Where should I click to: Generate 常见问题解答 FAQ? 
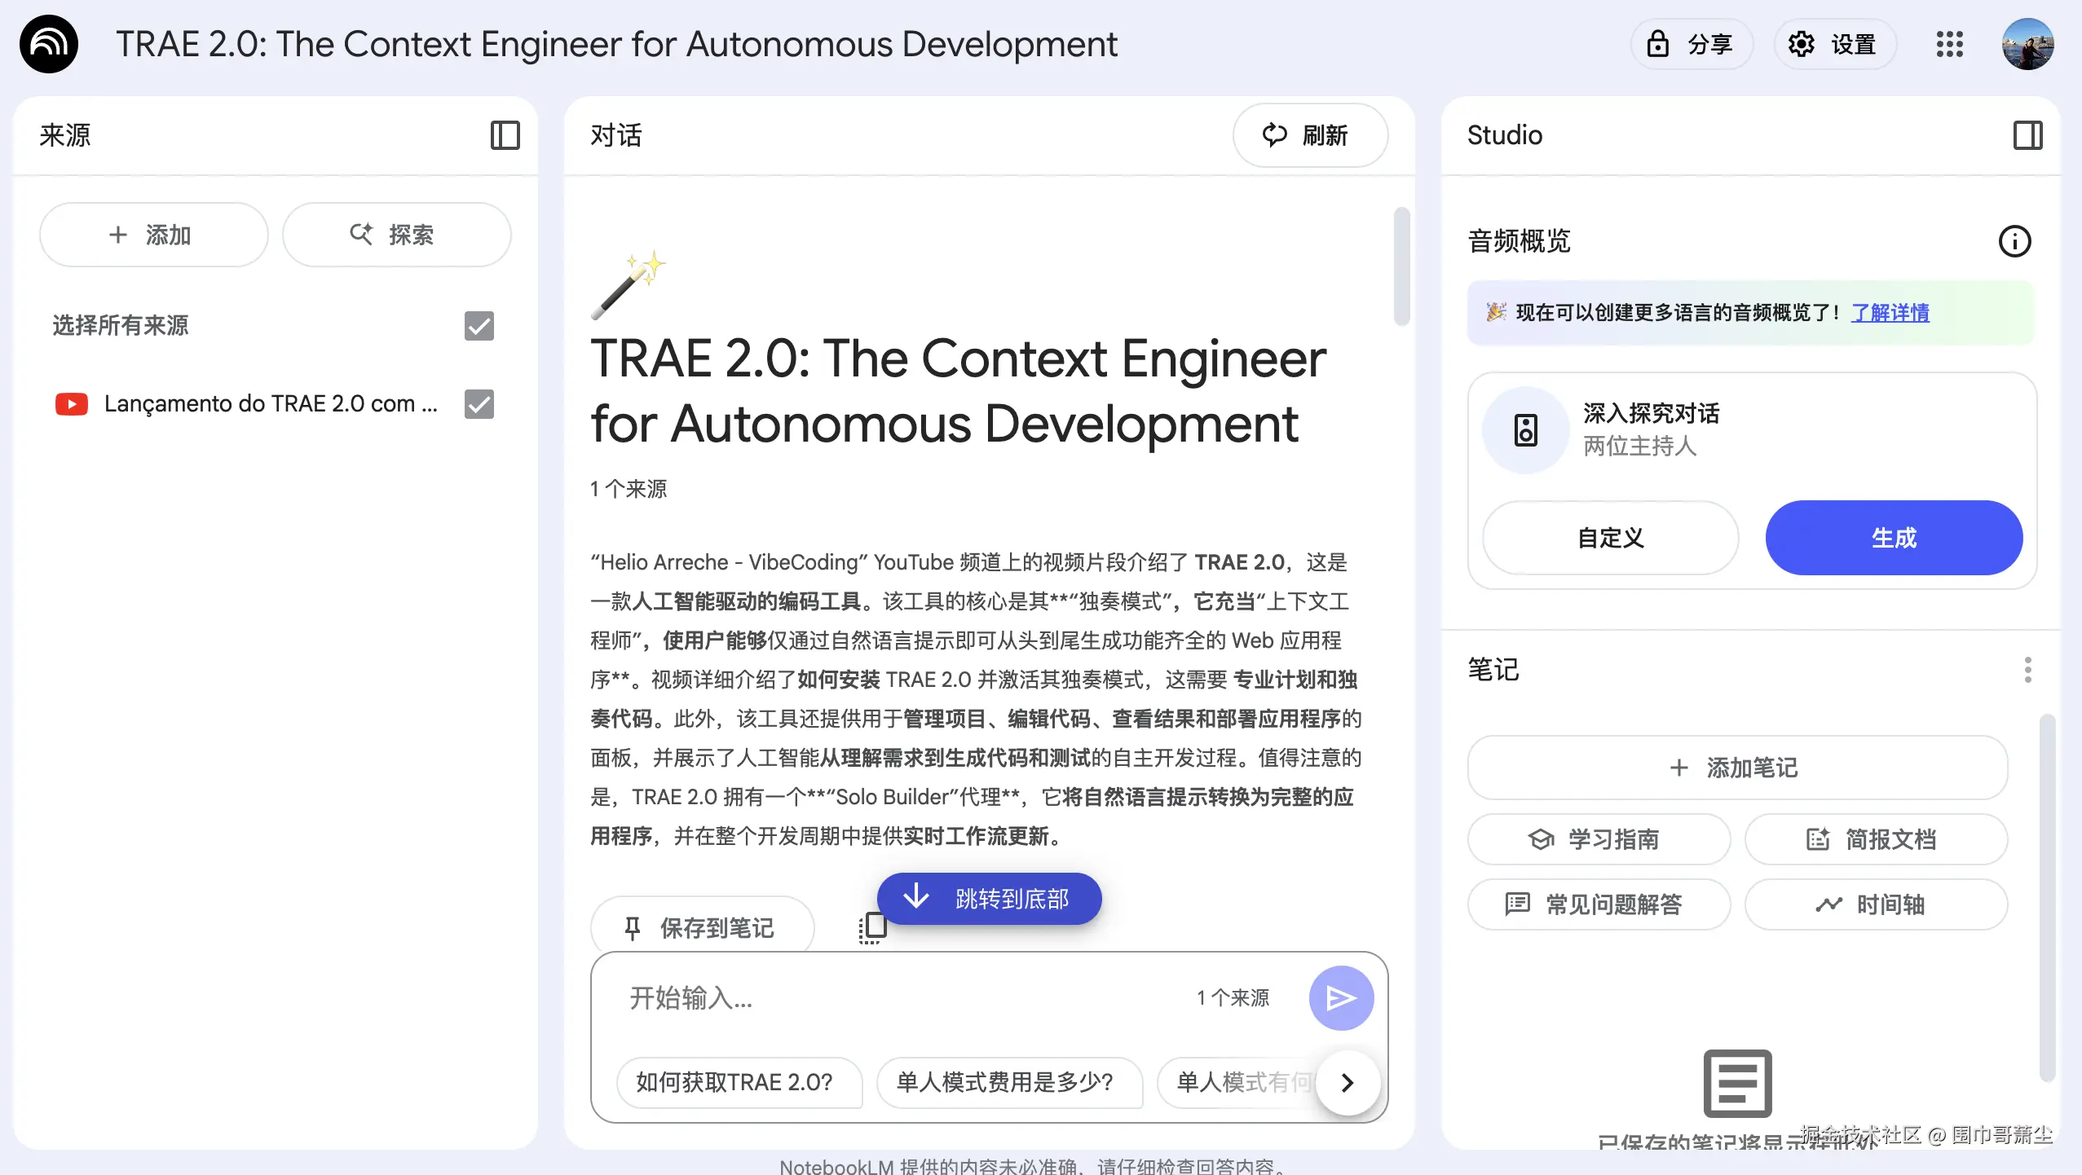[x=1598, y=904]
